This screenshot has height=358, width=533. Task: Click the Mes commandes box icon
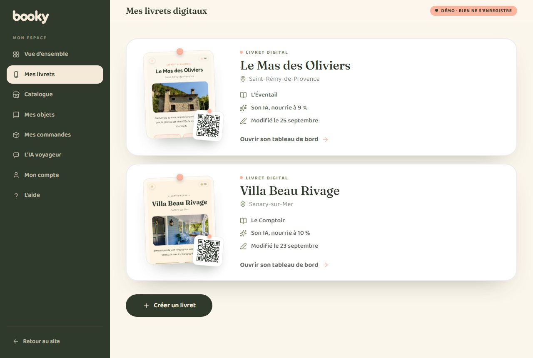click(x=16, y=135)
